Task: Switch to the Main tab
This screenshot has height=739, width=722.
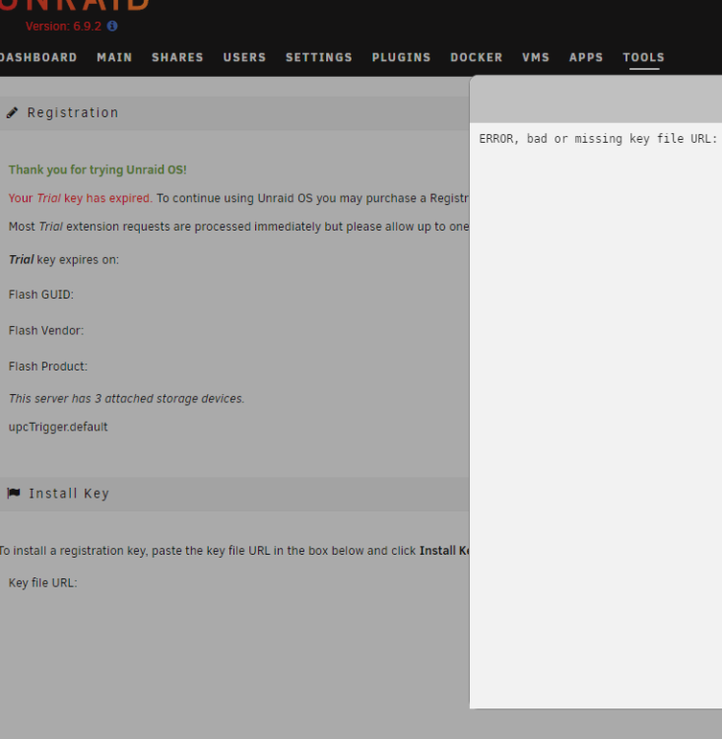Action: 114,57
